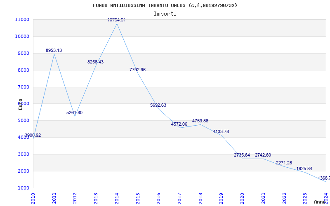Click the y-axis value 2000

[x=24, y=171]
